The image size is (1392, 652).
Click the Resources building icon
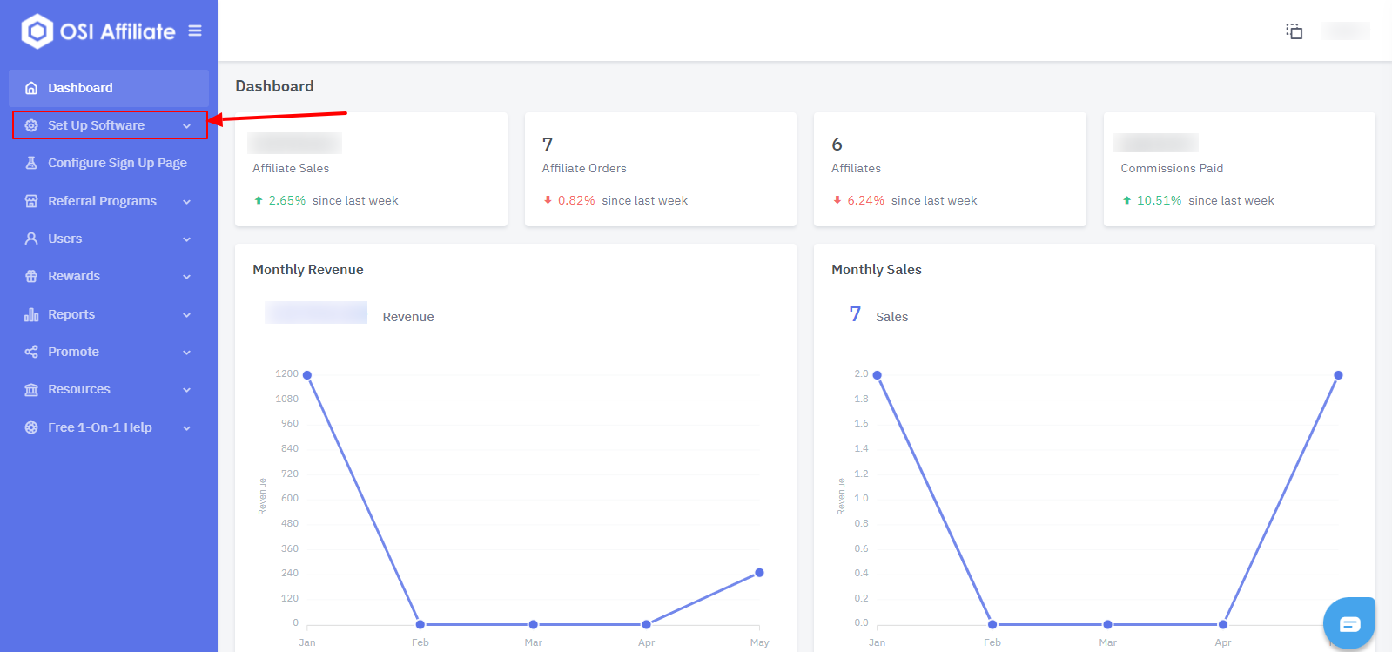click(x=31, y=389)
